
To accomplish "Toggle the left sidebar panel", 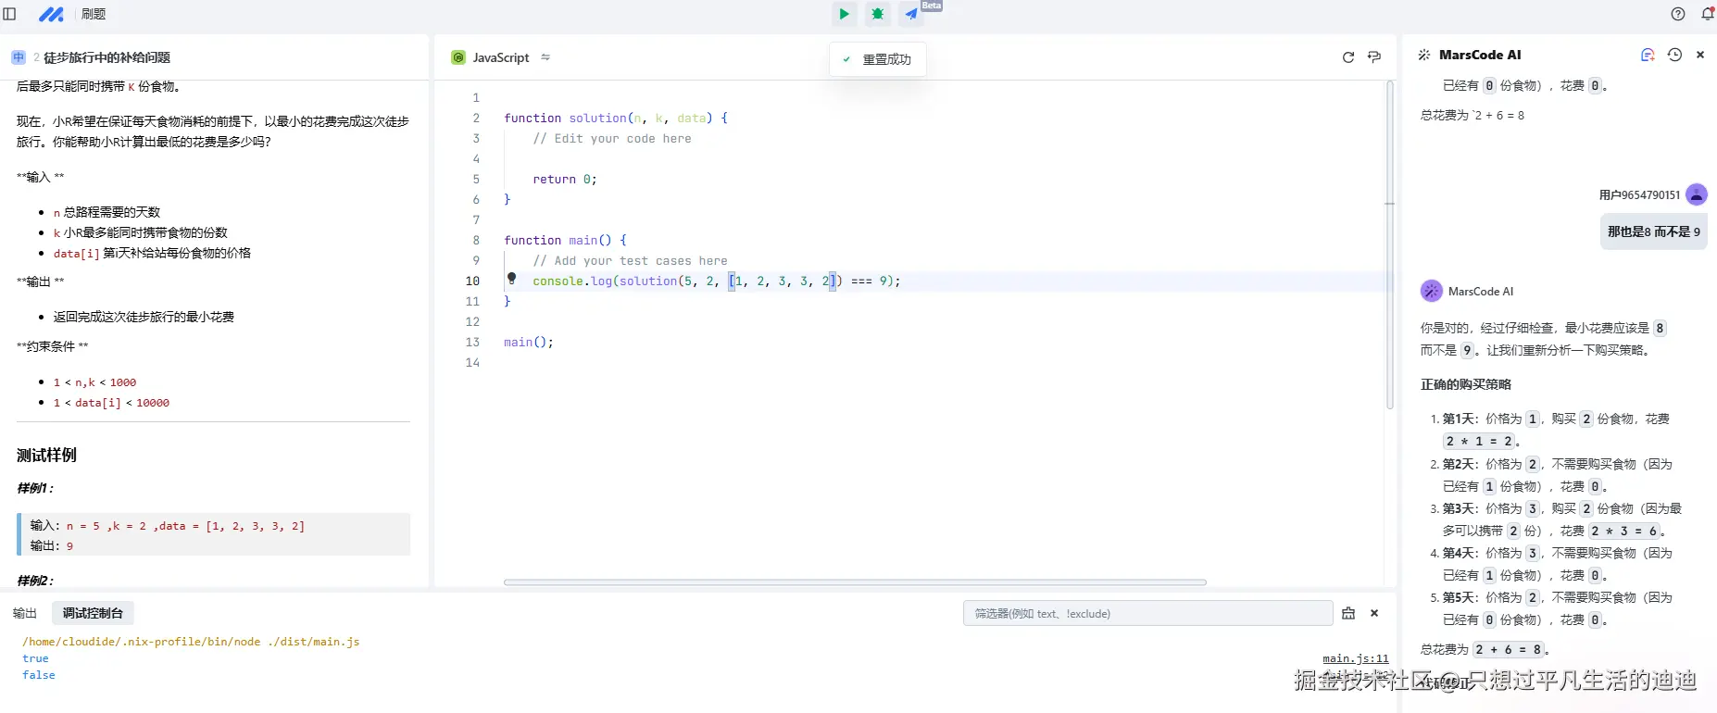I will 10,14.
